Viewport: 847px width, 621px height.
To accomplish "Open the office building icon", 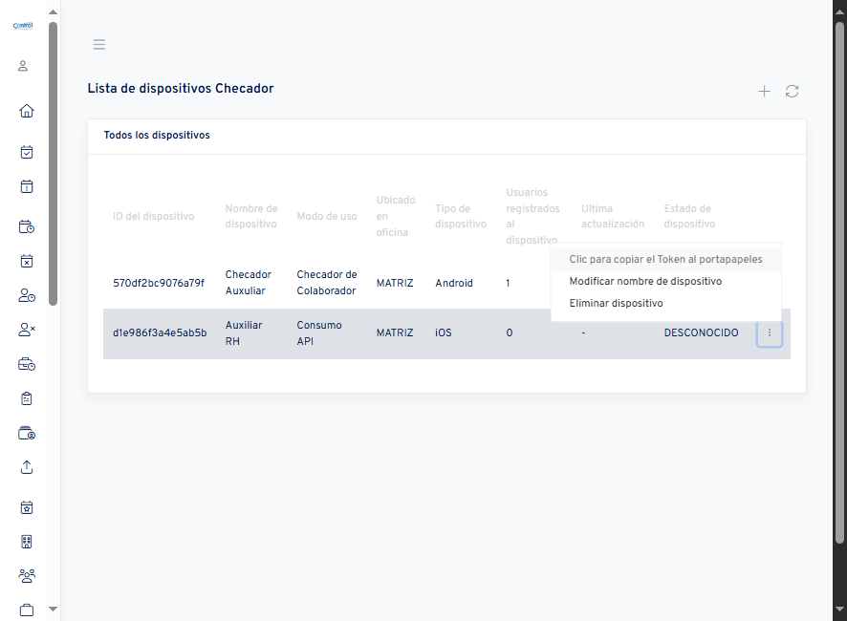I will pyautogui.click(x=27, y=542).
